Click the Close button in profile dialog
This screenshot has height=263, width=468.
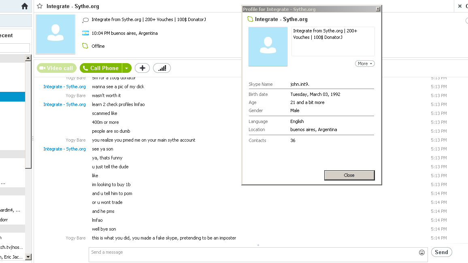click(x=349, y=175)
